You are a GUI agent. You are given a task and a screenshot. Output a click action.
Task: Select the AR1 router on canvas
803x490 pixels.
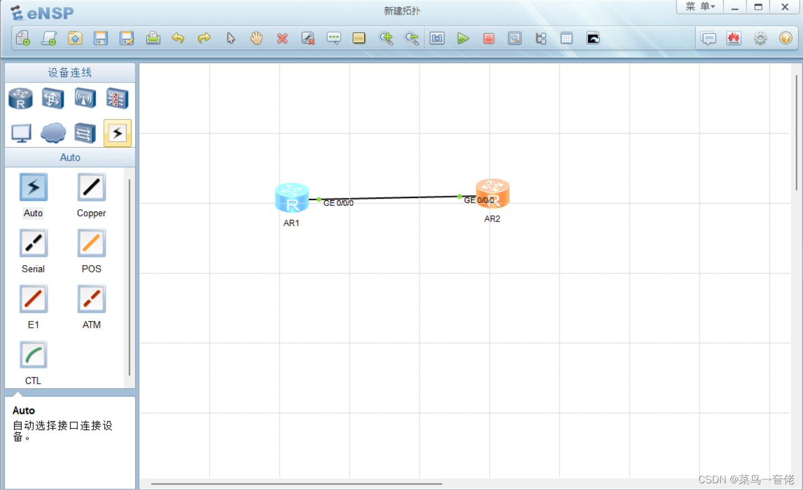click(292, 197)
